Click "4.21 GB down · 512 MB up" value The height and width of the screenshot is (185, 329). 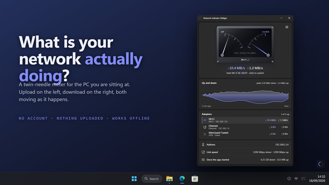click(275, 160)
